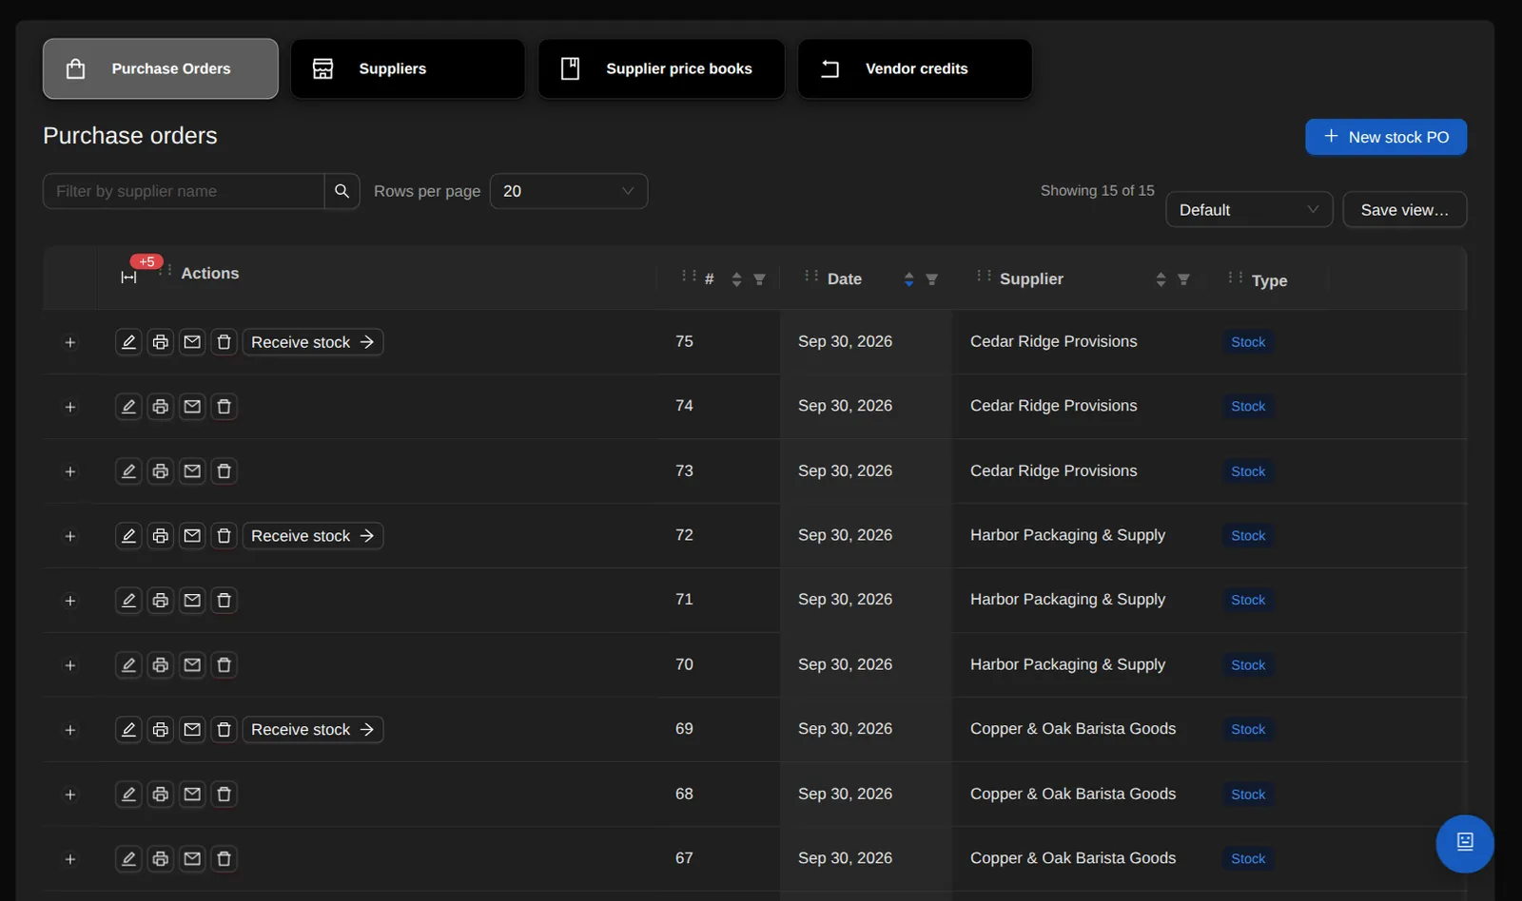Click the Filter by supplier name field

tap(184, 191)
